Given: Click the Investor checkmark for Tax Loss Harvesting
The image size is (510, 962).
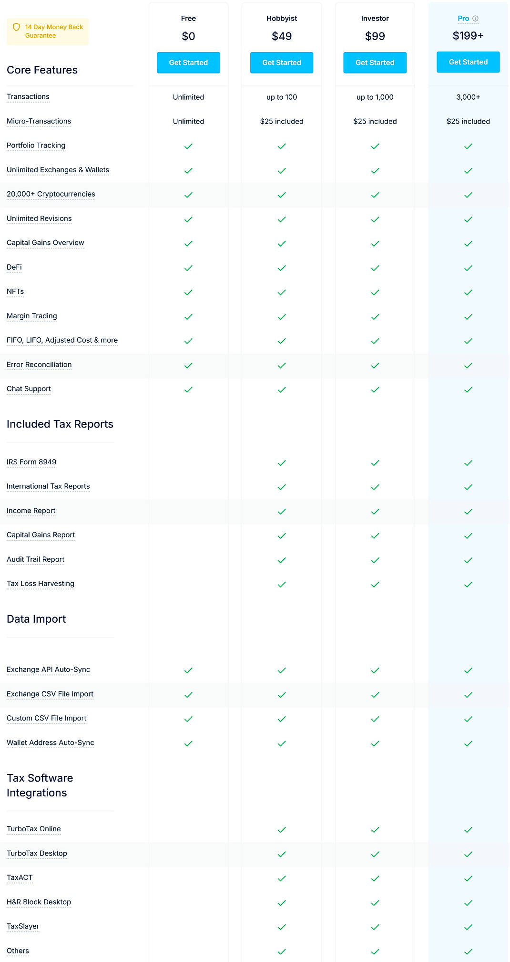Looking at the screenshot, I should pyautogui.click(x=375, y=584).
